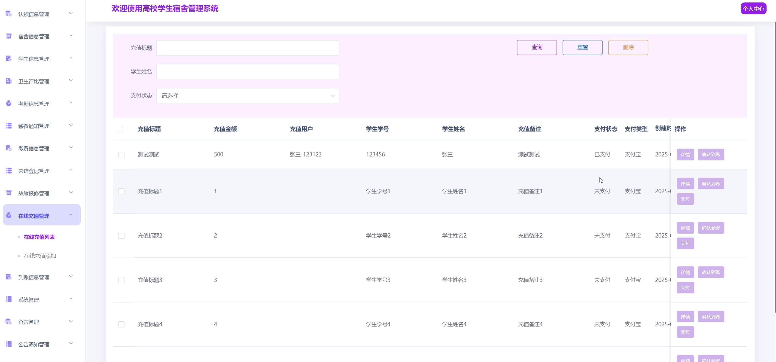Expand 系统管理 menu chevron
This screenshot has width=776, height=362.
[x=71, y=299]
